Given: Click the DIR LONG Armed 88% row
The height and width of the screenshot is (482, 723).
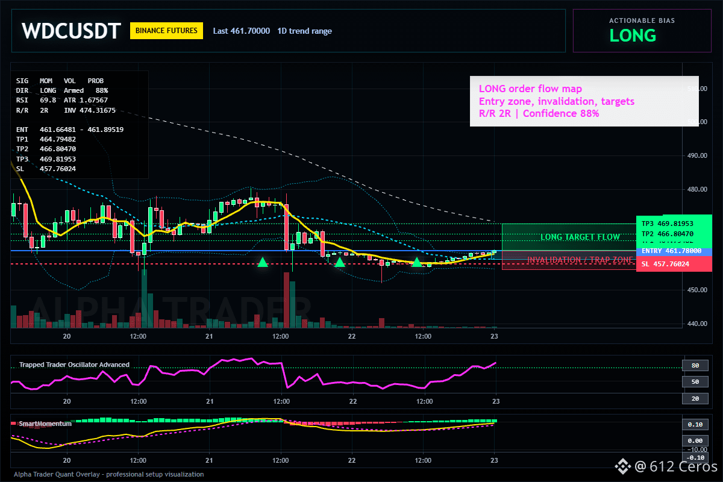Looking at the screenshot, I should pos(62,90).
